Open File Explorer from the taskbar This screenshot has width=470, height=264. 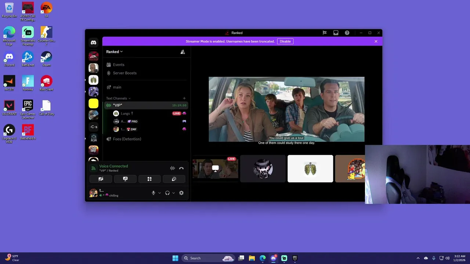pyautogui.click(x=252, y=258)
